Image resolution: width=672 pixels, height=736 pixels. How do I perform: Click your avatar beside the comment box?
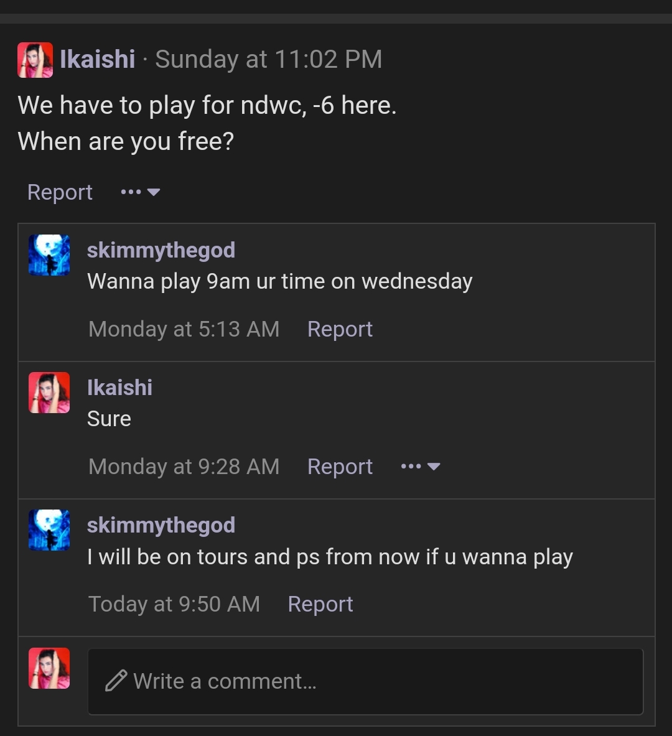click(49, 668)
